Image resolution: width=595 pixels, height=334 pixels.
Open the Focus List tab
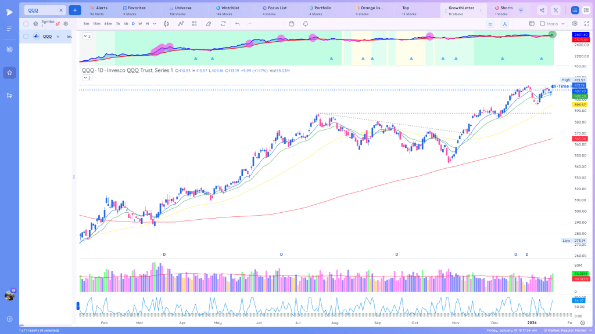pyautogui.click(x=274, y=10)
